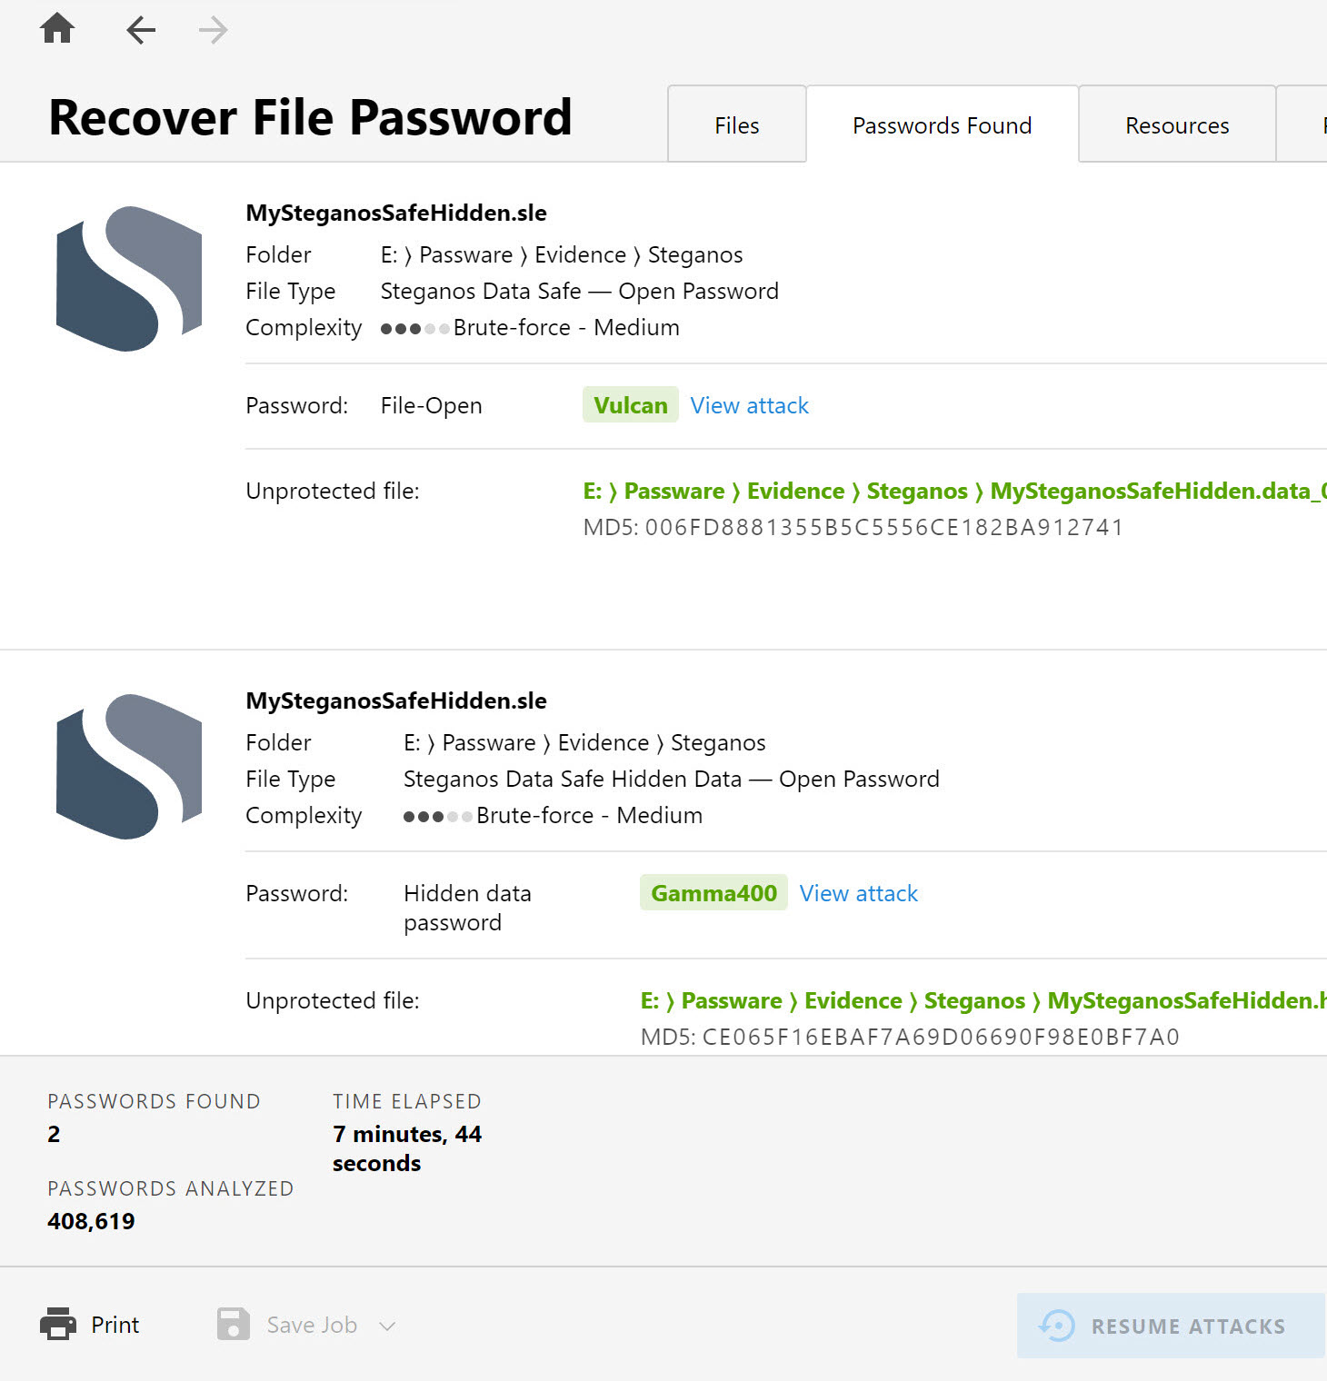Click the Gamma400 password badge
Viewport: 1327px width, 1381px height.
pos(713,893)
